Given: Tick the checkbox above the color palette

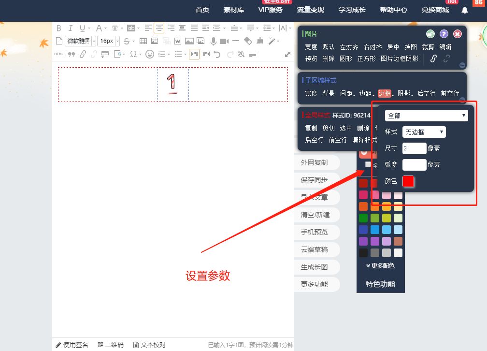Looking at the screenshot, I should click(368, 164).
